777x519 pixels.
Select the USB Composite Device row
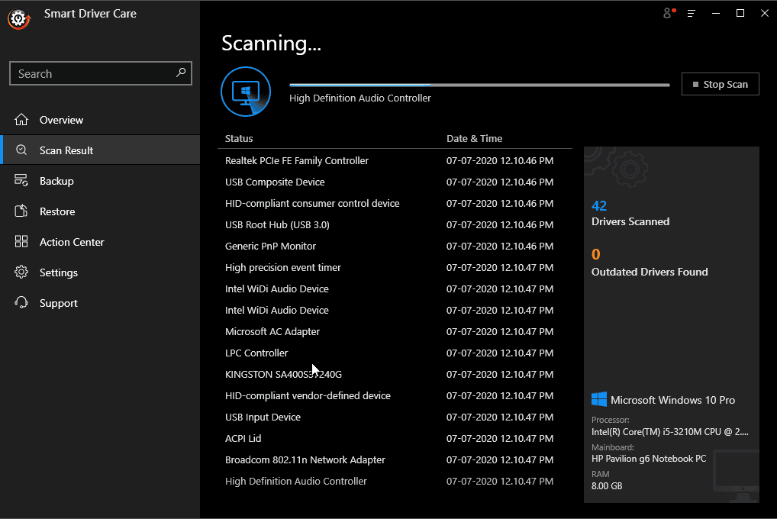point(395,182)
